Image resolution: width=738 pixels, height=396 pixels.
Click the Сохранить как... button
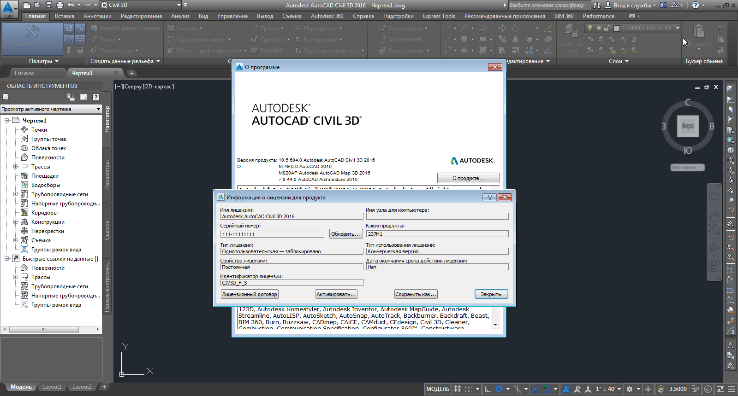point(416,294)
